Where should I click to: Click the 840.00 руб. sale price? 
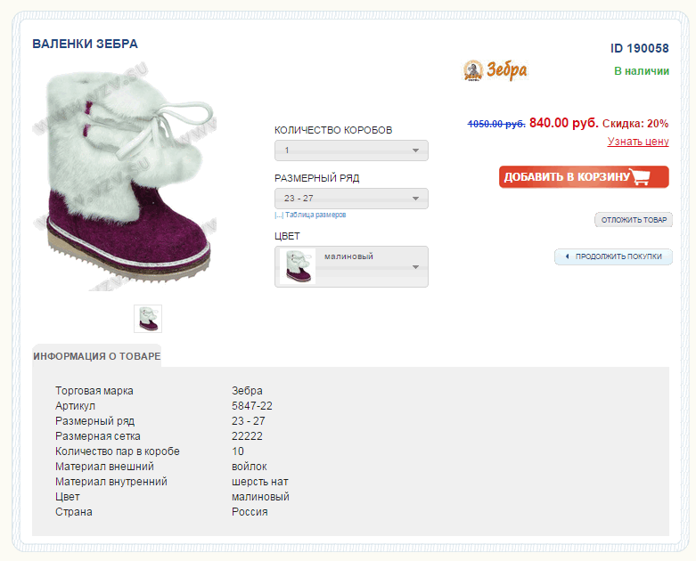tap(563, 123)
